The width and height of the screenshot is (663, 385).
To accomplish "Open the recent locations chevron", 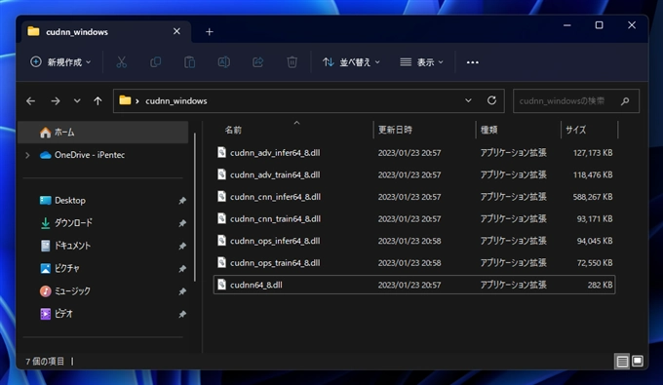I will point(77,101).
